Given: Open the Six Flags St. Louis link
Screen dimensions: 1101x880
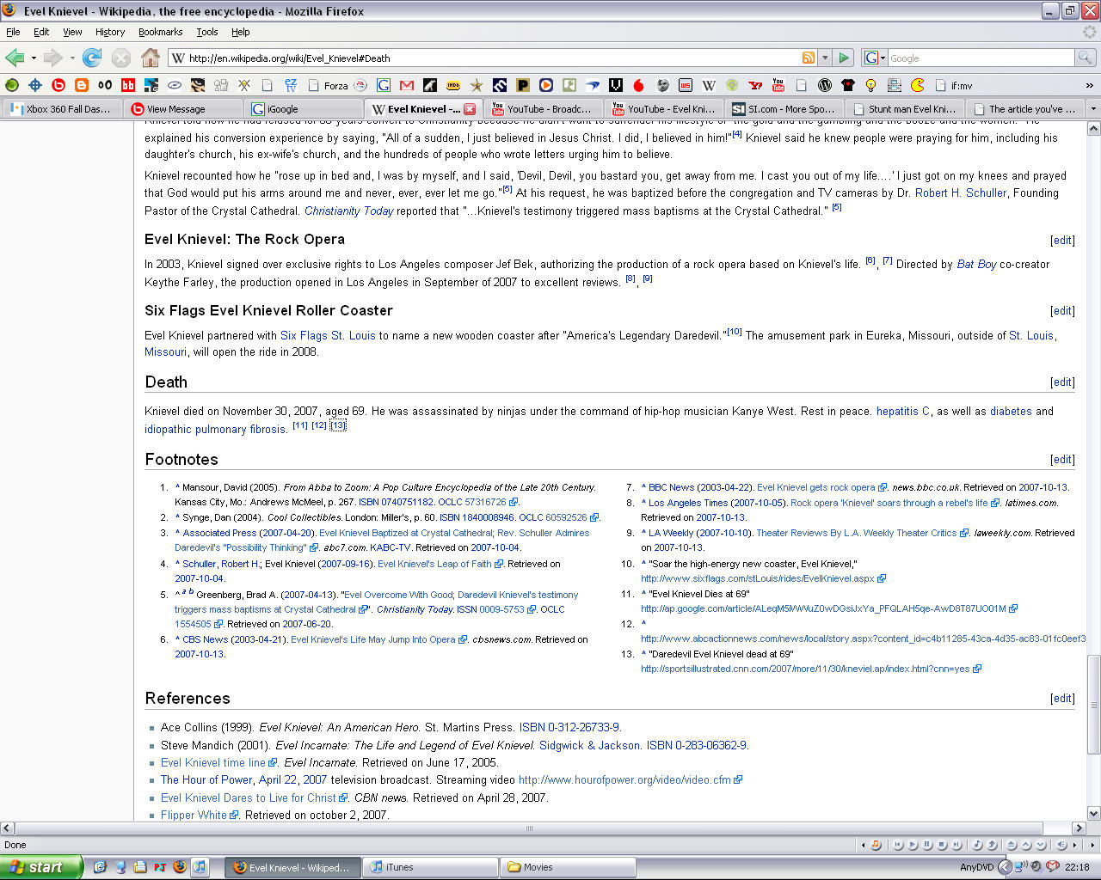Looking at the screenshot, I should point(328,335).
